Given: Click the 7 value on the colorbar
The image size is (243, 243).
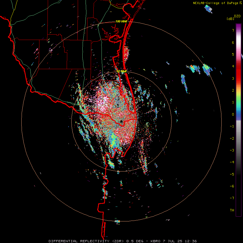Looking at the screenshot, I should point(233,30).
